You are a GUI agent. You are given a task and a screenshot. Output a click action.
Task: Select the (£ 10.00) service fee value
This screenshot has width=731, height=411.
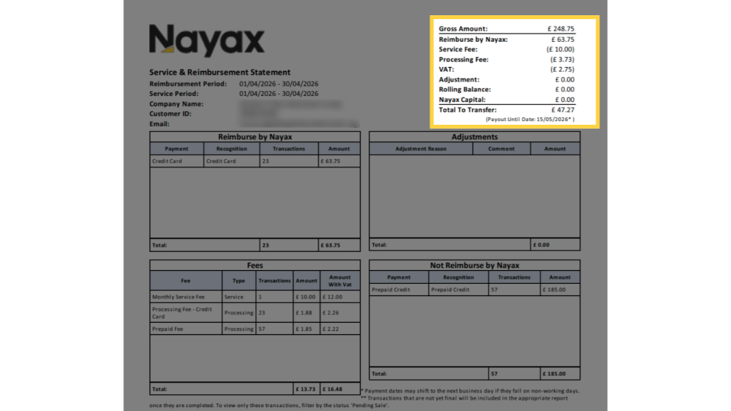[560, 49]
